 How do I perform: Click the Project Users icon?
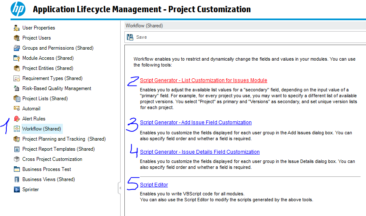click(17, 38)
